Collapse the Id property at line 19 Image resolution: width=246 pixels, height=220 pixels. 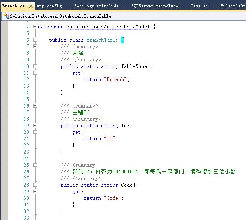(35, 125)
